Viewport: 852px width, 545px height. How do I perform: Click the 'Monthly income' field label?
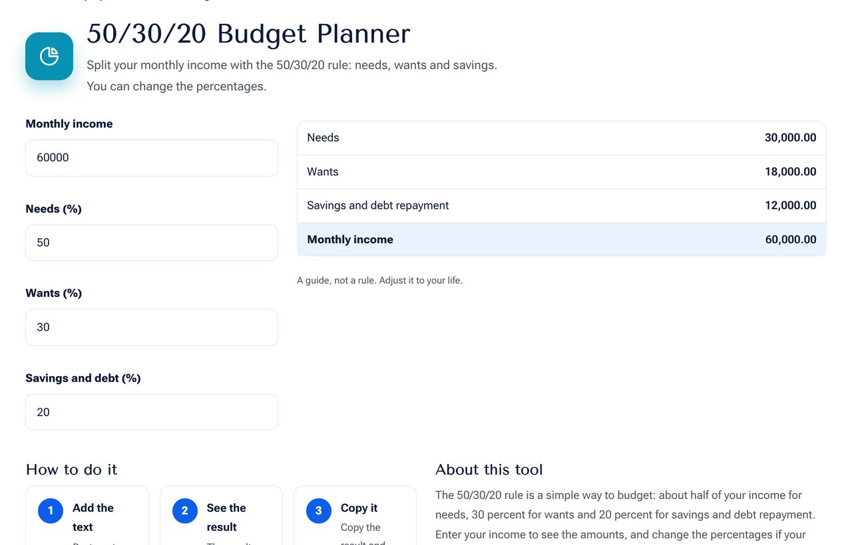point(69,124)
